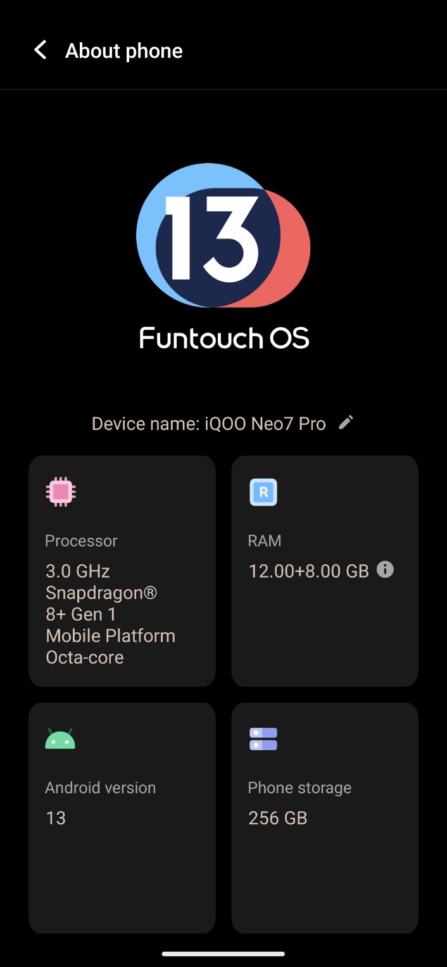Tap the "RAM" label

click(x=265, y=541)
